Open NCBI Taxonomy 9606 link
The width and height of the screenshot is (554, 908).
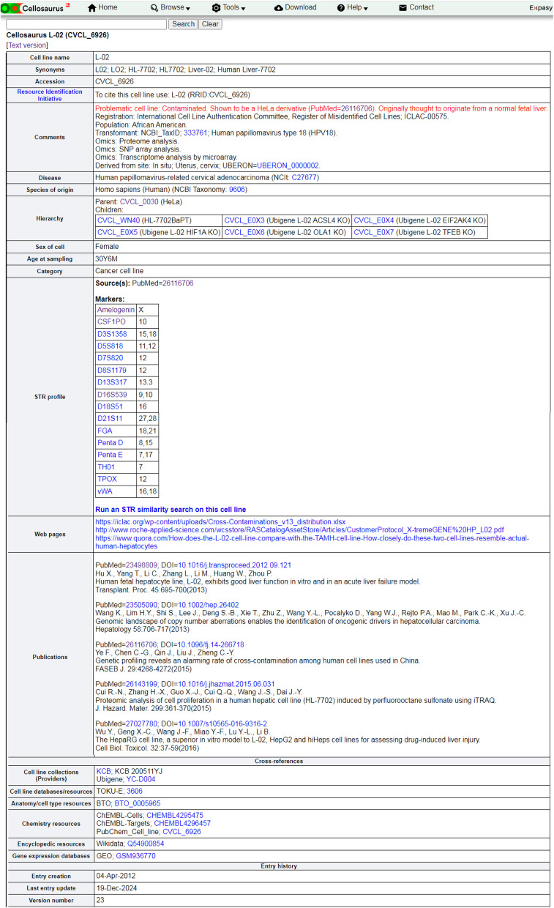238,190
